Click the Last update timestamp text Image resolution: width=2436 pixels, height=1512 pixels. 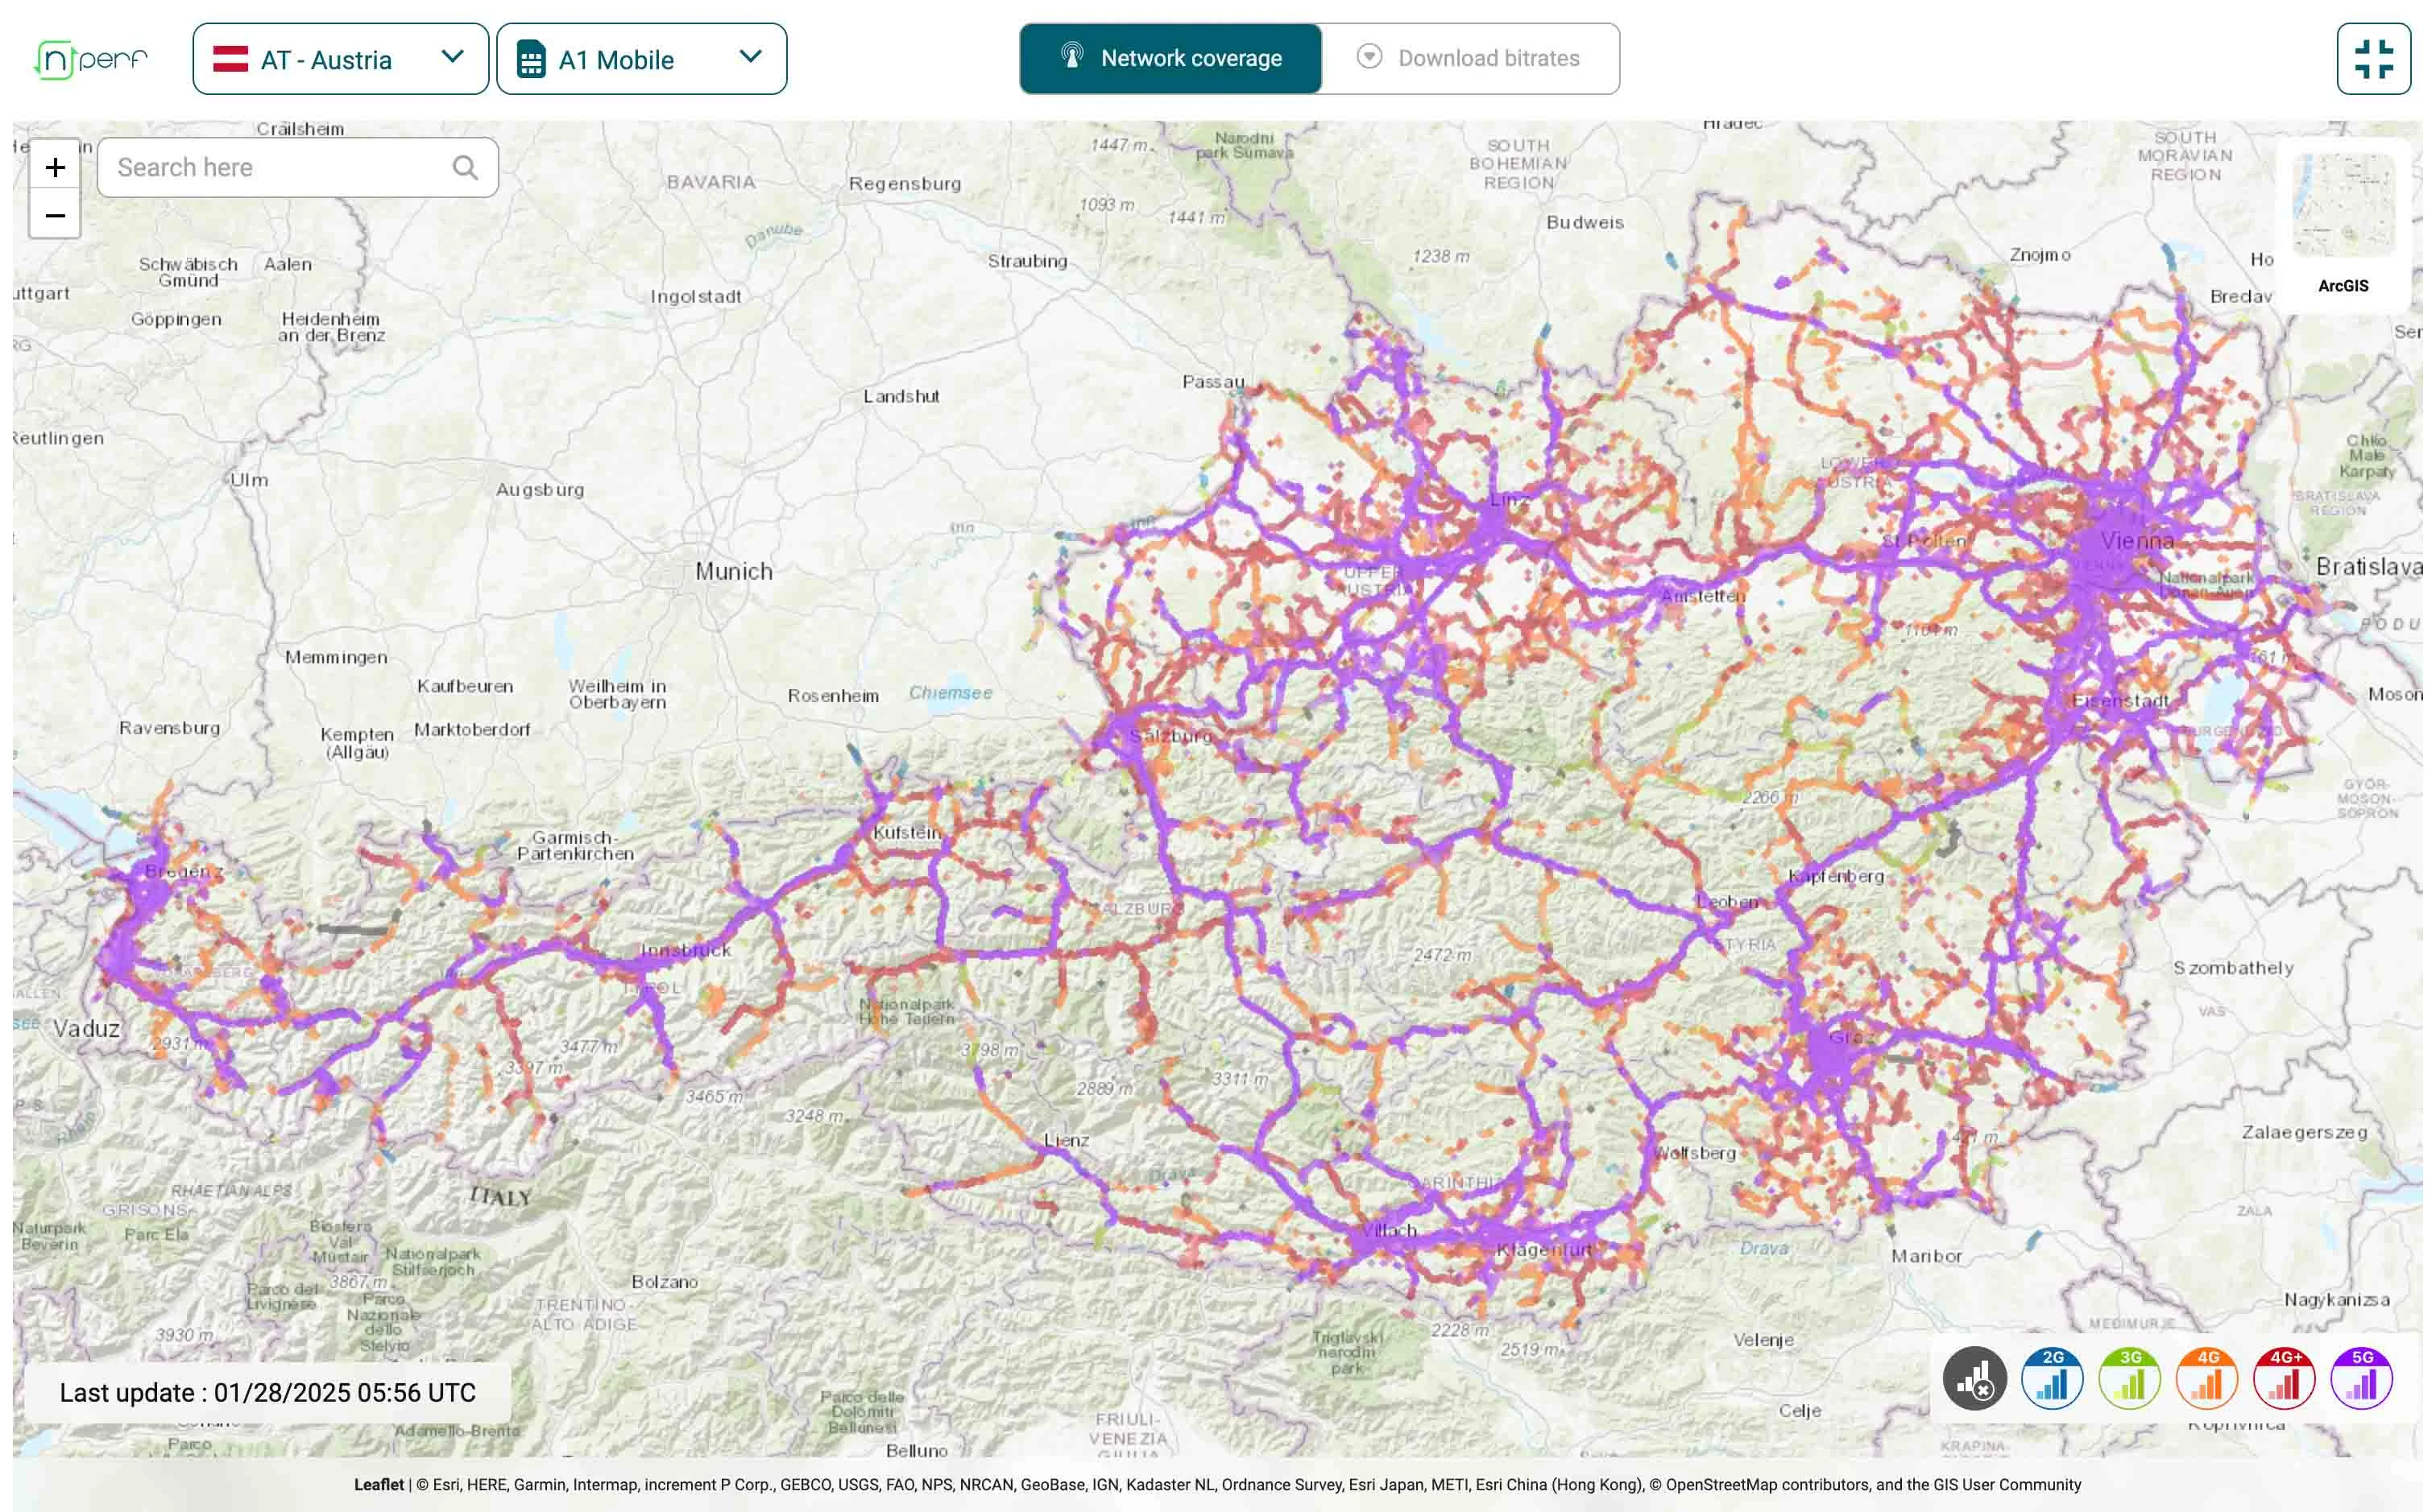(267, 1392)
